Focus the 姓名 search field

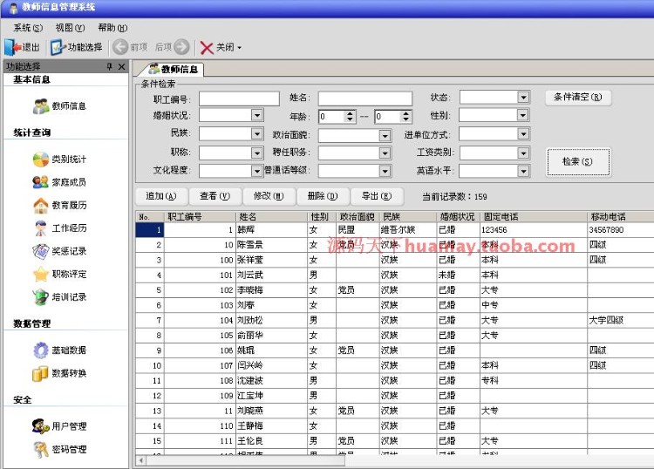click(x=365, y=99)
